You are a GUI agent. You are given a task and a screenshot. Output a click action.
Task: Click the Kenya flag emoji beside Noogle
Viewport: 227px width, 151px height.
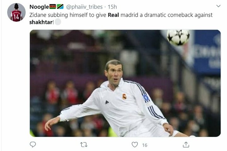[x=53, y=7]
